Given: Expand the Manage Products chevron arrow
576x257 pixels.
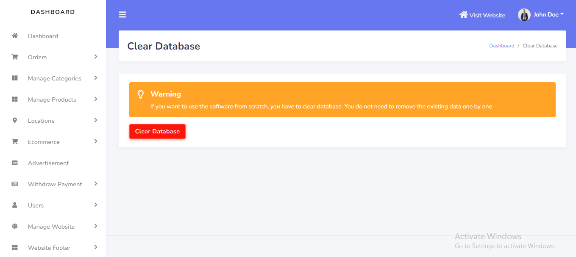Looking at the screenshot, I should [x=96, y=99].
